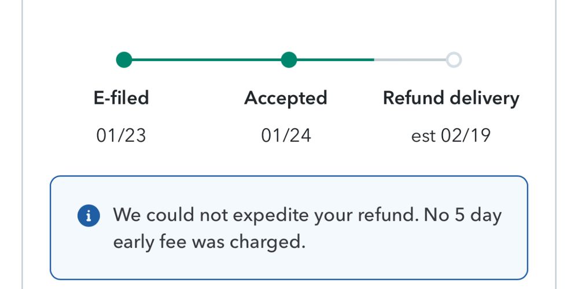The height and width of the screenshot is (289, 578).
Task: Select the green E-filed step dot
Action: point(124,59)
